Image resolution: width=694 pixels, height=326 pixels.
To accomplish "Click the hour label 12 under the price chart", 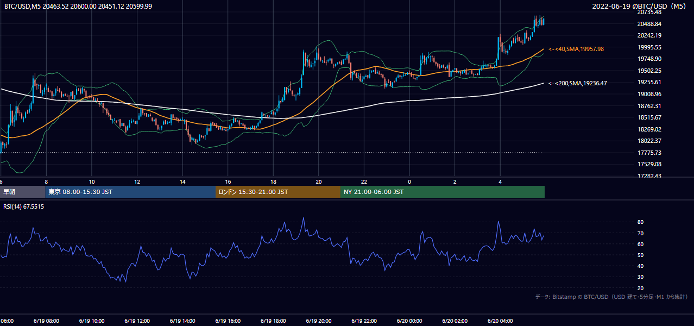I will point(137,182).
